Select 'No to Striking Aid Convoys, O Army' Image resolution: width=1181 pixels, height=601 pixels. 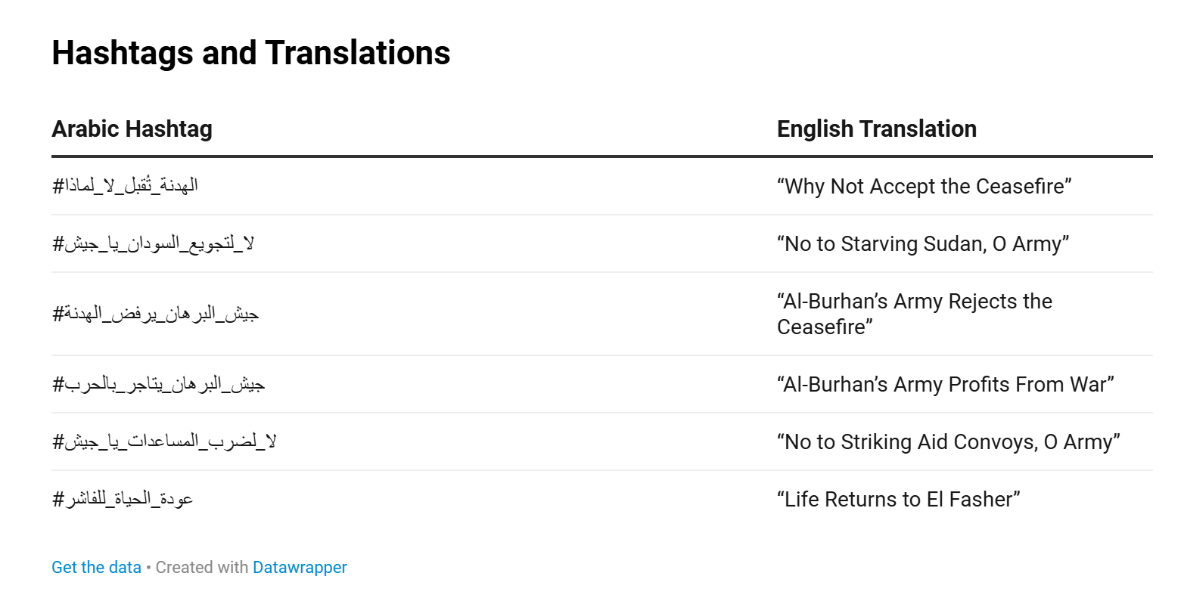948,441
